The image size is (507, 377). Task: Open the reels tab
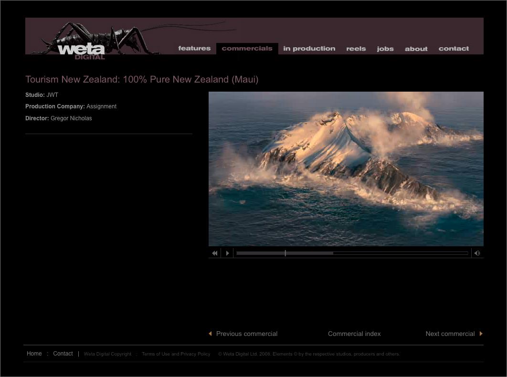[x=356, y=49]
